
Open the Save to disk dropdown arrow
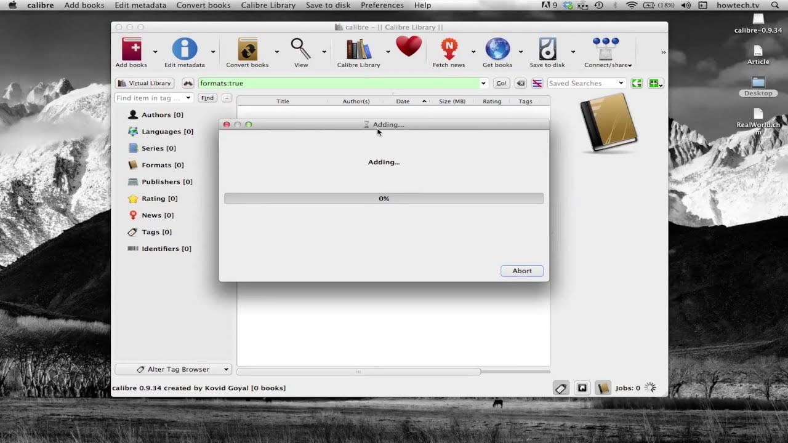573,52
